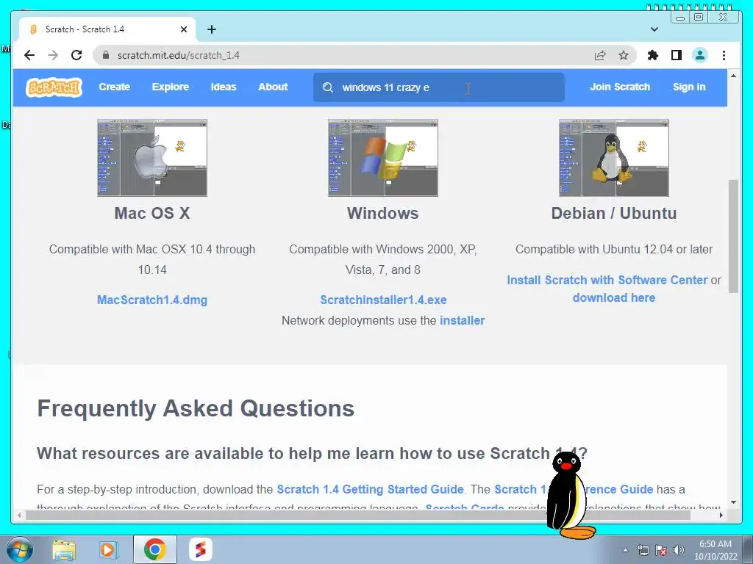
Task: Click the page scroll up arrow
Action: coord(733,76)
